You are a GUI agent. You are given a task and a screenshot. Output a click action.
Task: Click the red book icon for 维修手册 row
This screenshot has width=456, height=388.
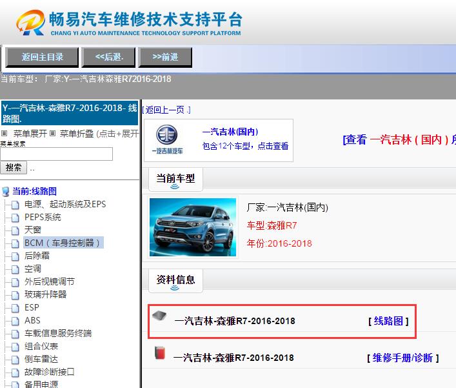tap(159, 352)
